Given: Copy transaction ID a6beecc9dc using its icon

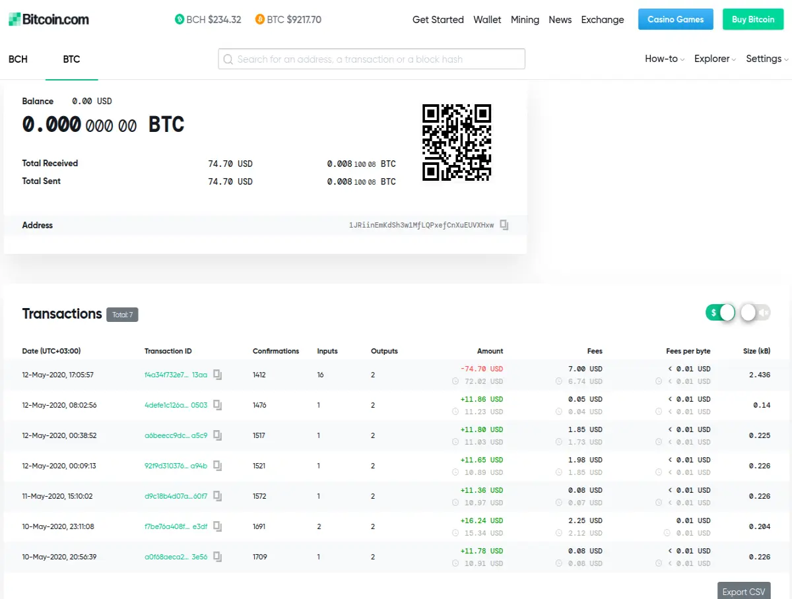Looking at the screenshot, I should pos(217,435).
